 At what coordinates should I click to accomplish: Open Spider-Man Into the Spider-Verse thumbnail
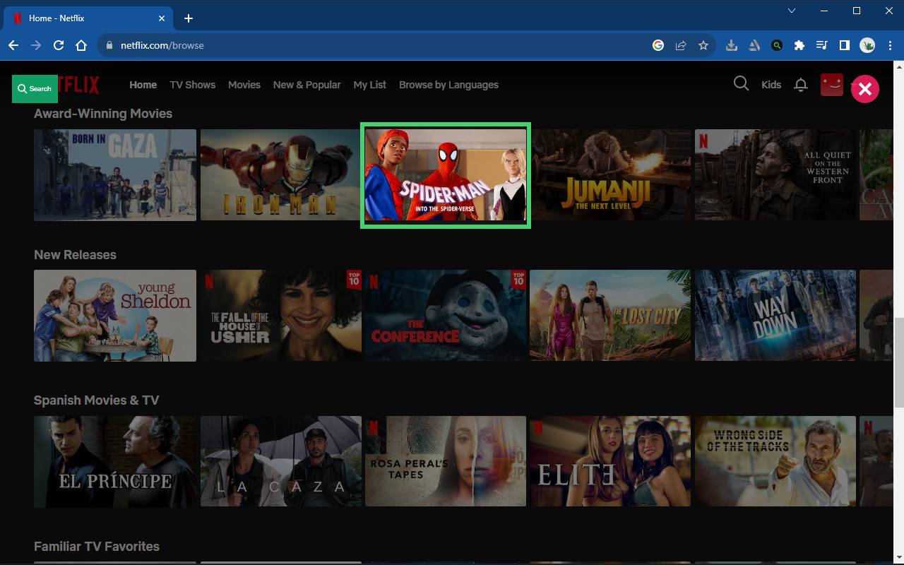coord(446,175)
